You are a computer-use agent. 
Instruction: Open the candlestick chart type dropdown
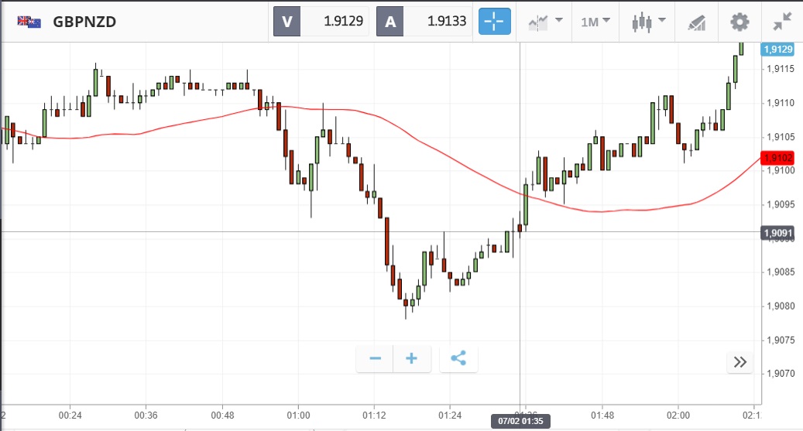coord(648,22)
